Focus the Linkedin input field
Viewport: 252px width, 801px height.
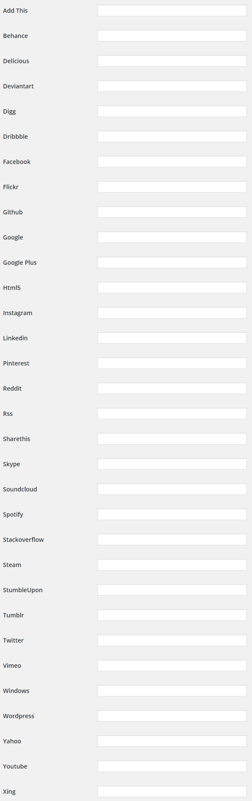click(x=172, y=337)
